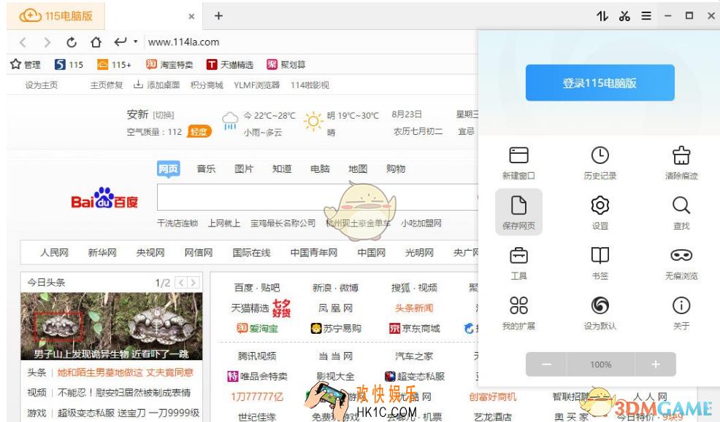Go to previous headline with left arrow

tap(181, 283)
